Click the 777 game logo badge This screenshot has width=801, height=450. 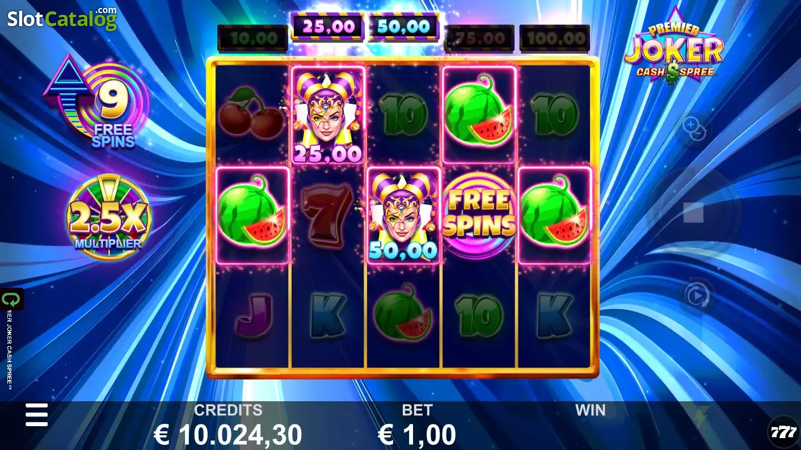click(x=783, y=432)
